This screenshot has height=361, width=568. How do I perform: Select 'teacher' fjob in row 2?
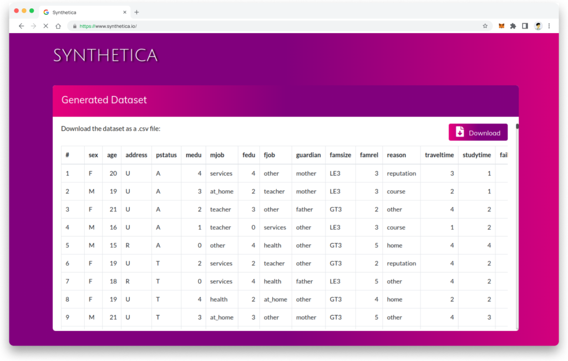pos(274,192)
